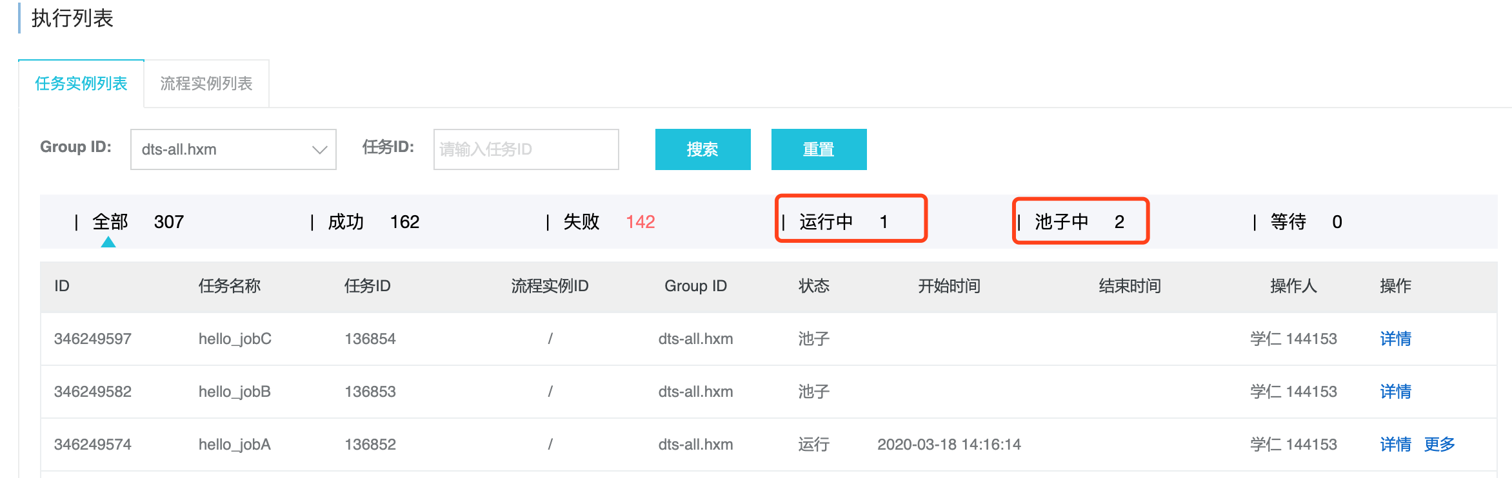This screenshot has width=1512, height=478.
Task: Select instance ID 346249597 cell
Action: click(x=93, y=339)
